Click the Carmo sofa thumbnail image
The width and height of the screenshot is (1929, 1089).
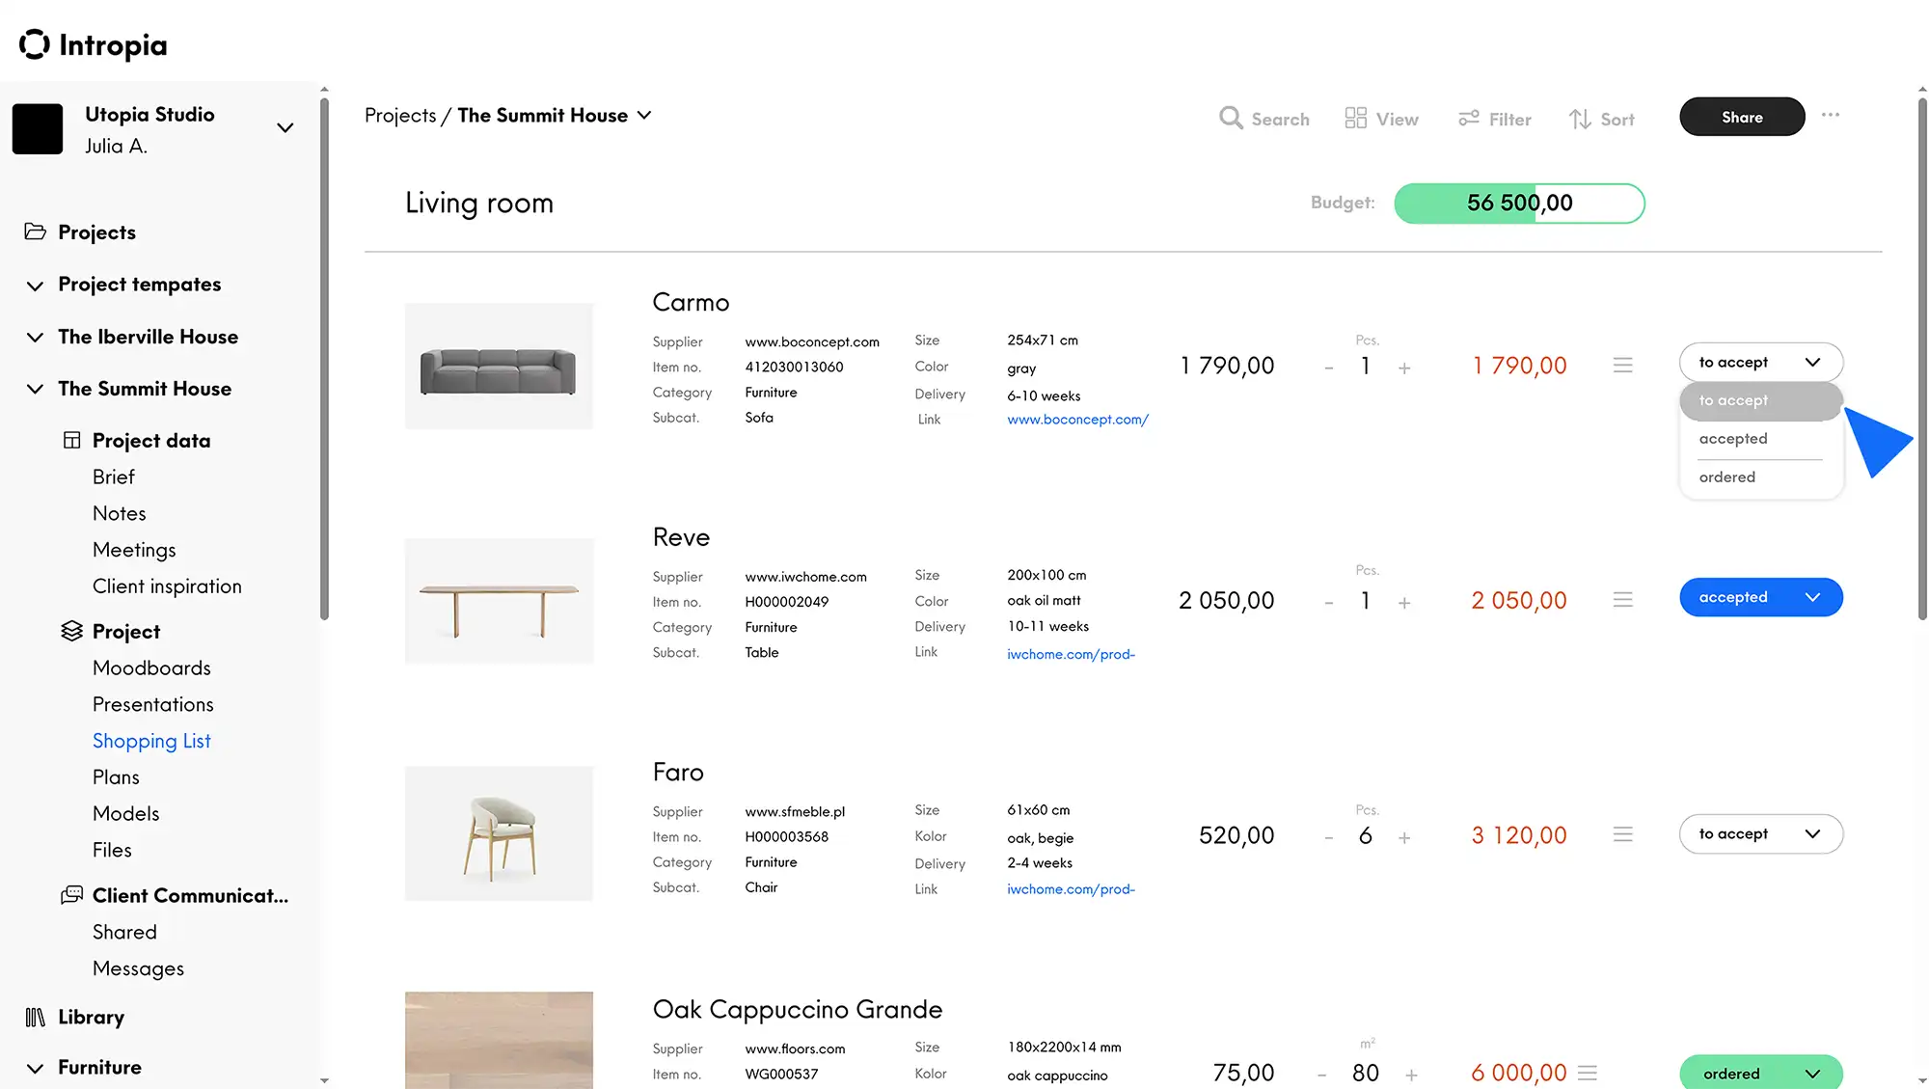pos(499,367)
